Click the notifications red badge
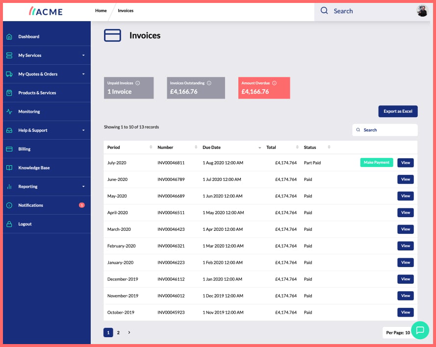 [82, 205]
